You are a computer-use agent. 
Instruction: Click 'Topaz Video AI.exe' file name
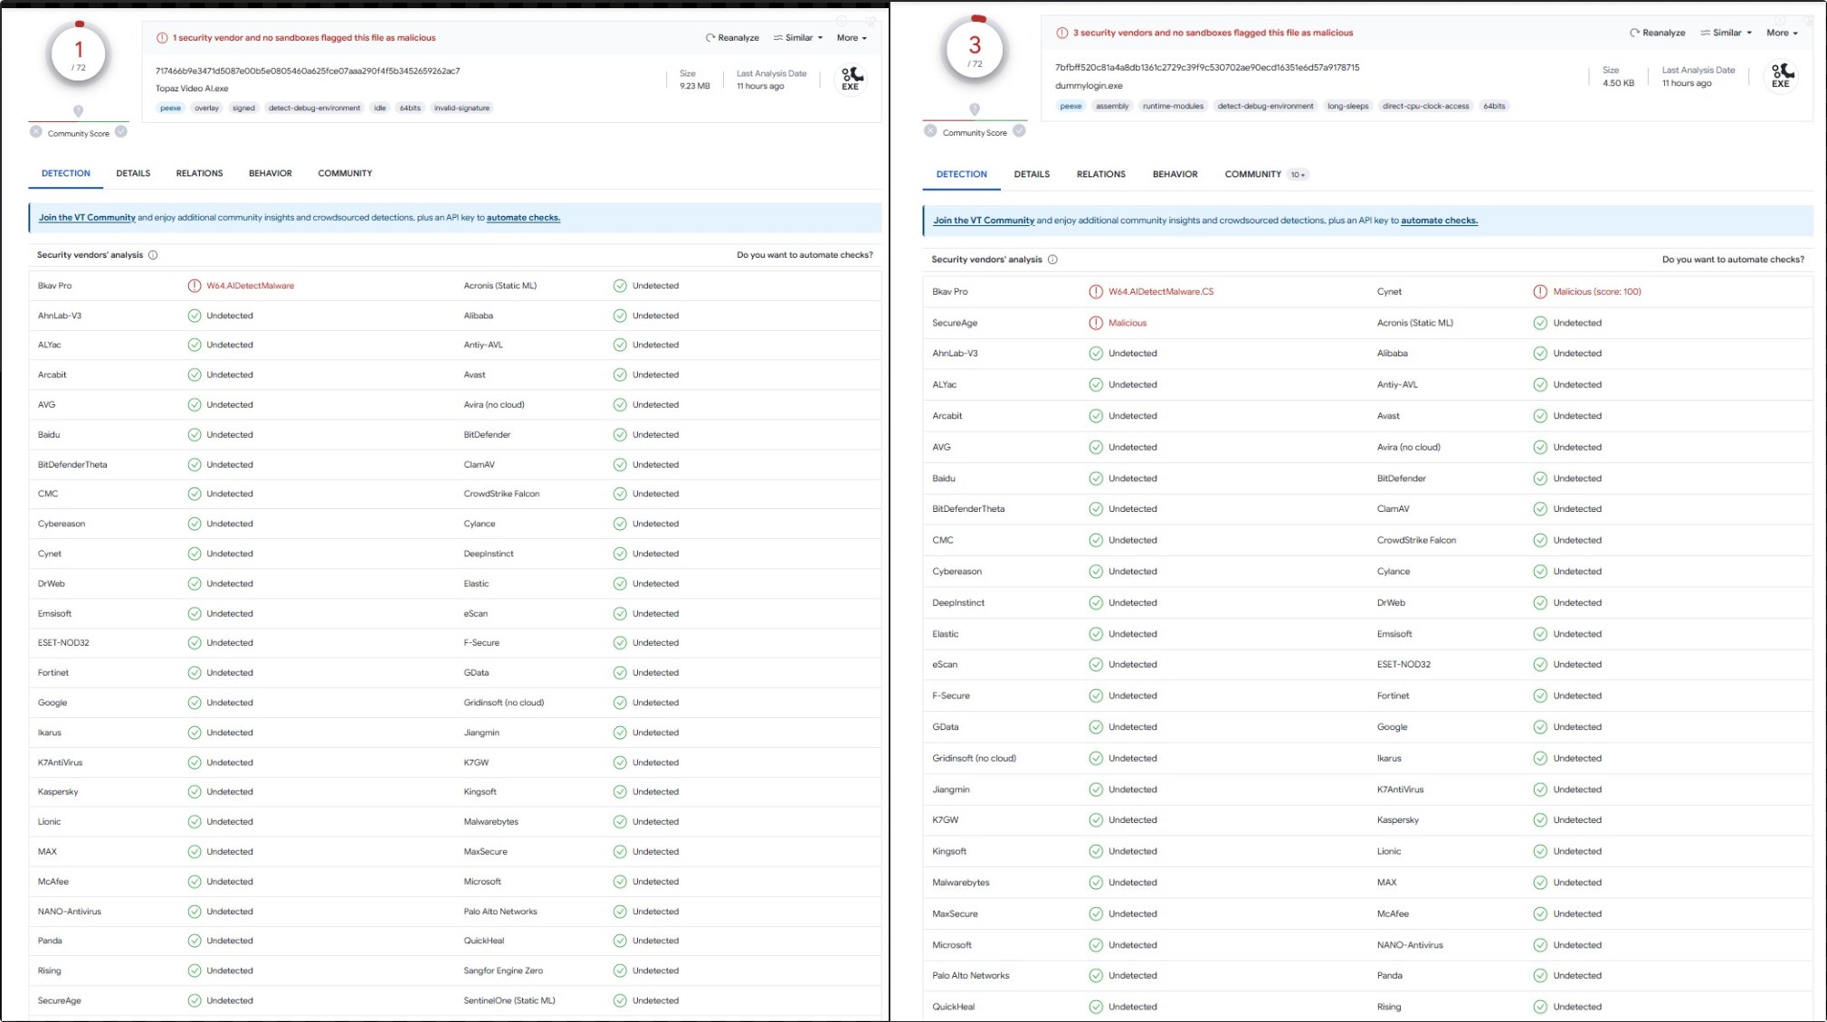(x=192, y=89)
